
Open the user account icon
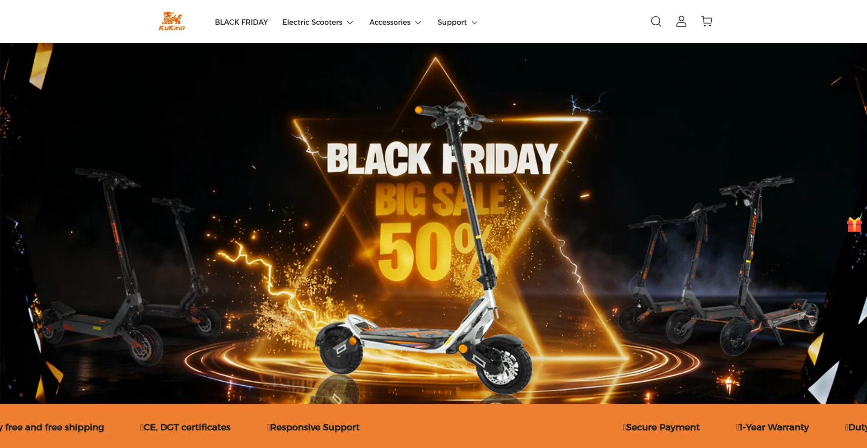(681, 22)
